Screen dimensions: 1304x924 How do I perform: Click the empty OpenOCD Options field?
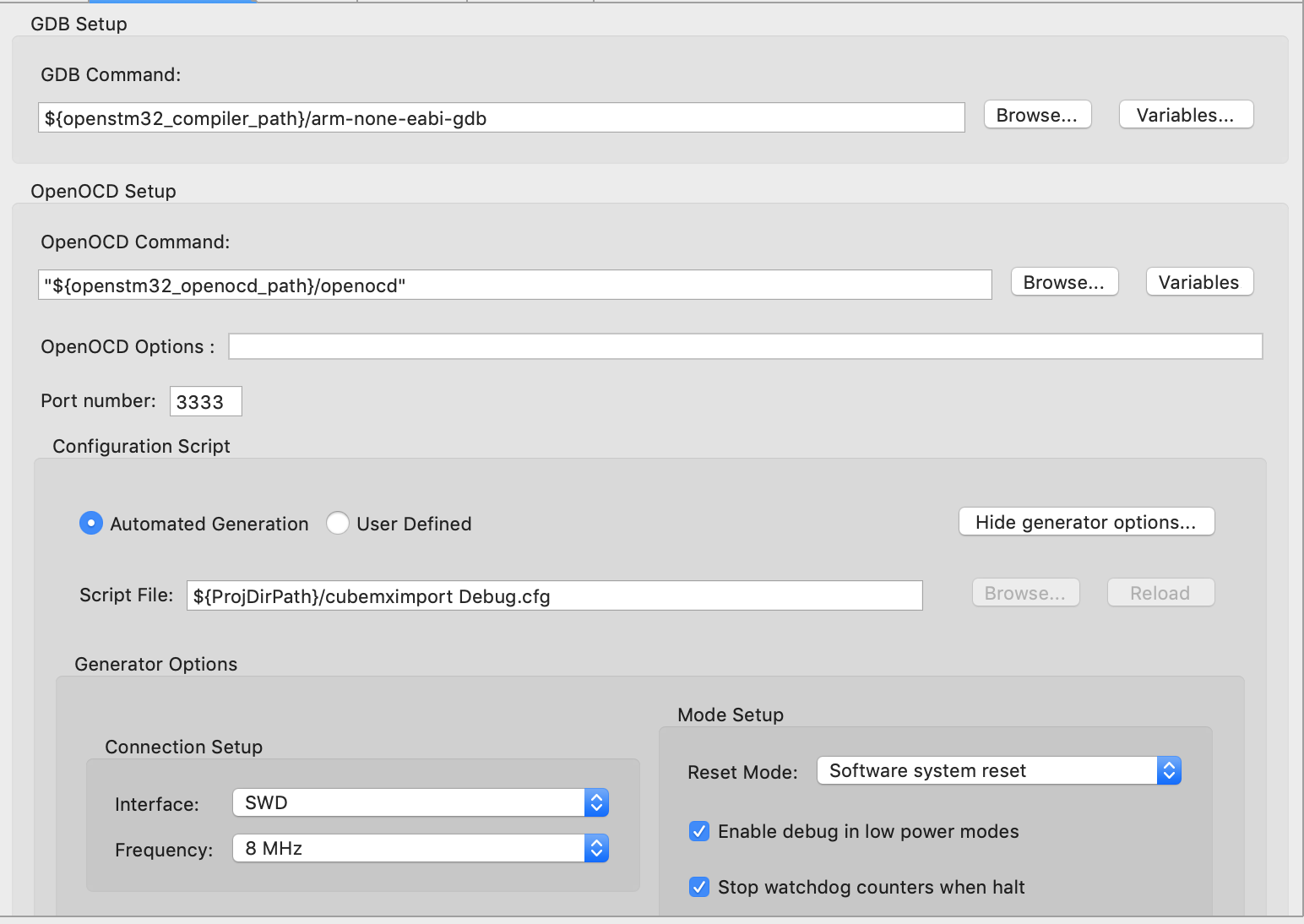click(x=745, y=346)
